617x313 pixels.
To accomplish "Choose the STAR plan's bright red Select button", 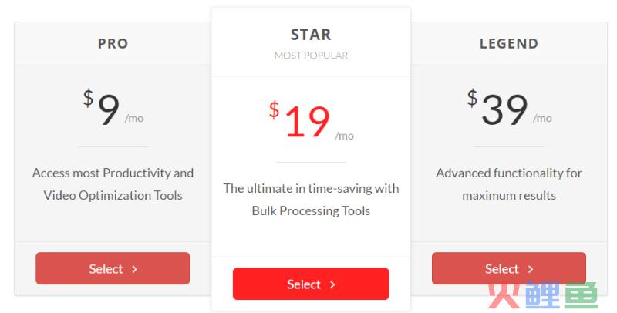I will click(x=311, y=284).
